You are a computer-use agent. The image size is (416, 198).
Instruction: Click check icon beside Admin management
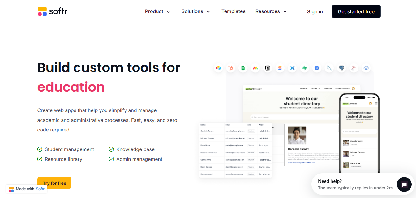111,159
